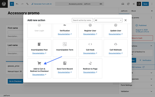This screenshot has height=97, width=155.
Task: Toggle the settings sidebar icon
Action: 139,4
